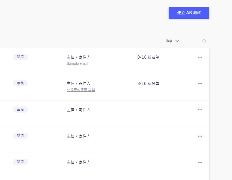This screenshot has width=232, height=180.
Task: Click the 草稿 badge in 林楷晉的履歷 row
Action: tap(20, 83)
